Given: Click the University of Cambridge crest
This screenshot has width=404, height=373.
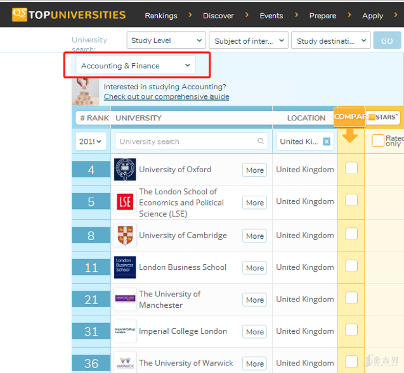Looking at the screenshot, I should pyautogui.click(x=125, y=236).
